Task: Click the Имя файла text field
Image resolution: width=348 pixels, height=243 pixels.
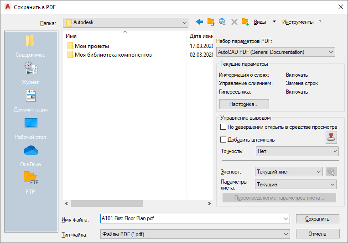Action: (192, 218)
